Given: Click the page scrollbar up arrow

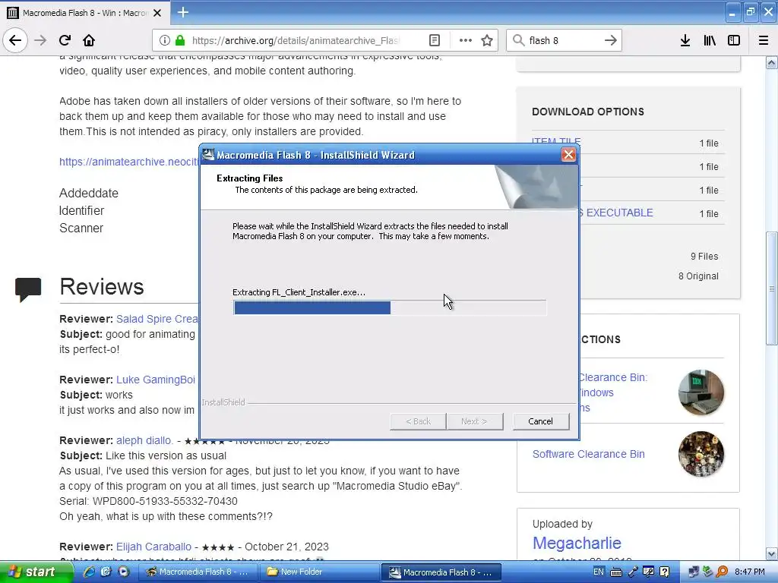Looking at the screenshot, I should pyautogui.click(x=772, y=62).
